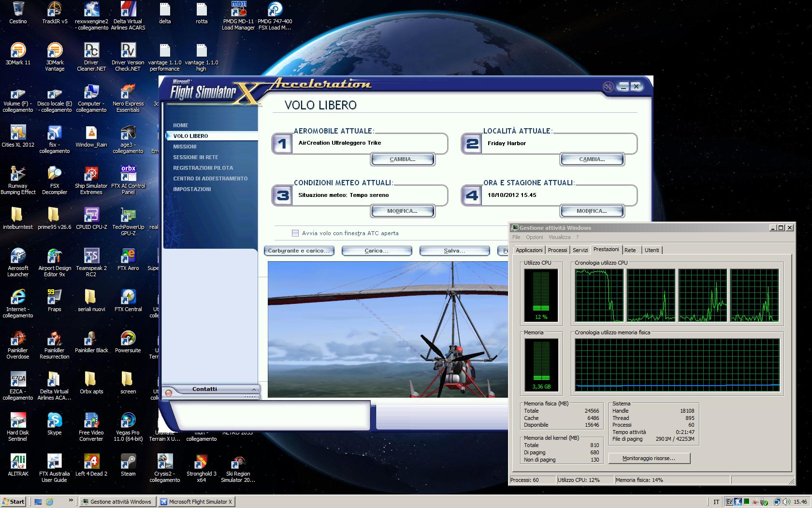Open REGISTRAZIONI PILOTA section
Screen dimensions: 812x508
(x=203, y=168)
